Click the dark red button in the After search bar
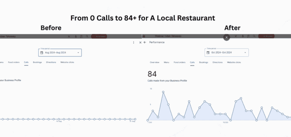The height and width of the screenshot is (137, 291). pos(266,36)
